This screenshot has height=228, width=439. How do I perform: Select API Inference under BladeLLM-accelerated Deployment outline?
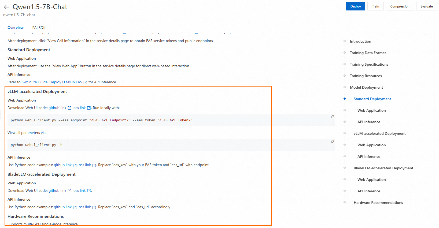coord(369,191)
